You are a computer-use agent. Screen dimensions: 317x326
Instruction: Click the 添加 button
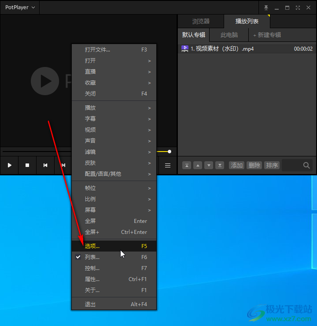236,166
